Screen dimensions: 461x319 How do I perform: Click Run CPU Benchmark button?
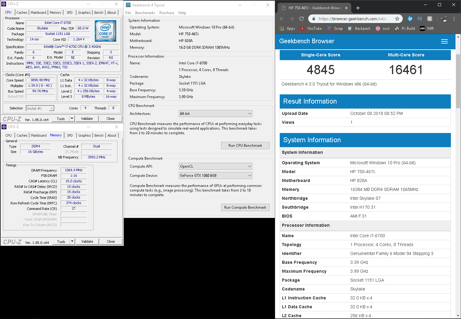245,146
